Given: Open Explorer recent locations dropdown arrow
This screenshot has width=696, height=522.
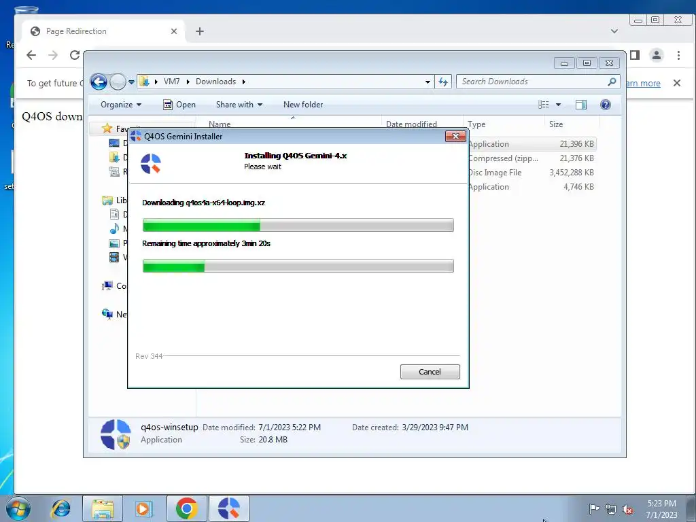Looking at the screenshot, I should (x=131, y=82).
